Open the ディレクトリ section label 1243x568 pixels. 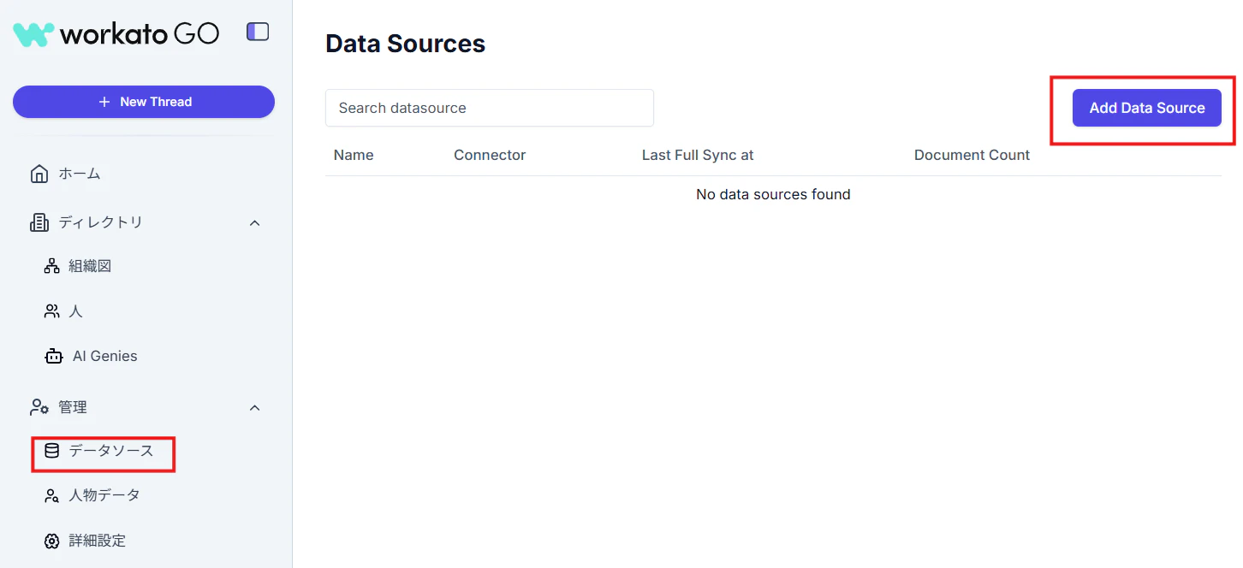point(100,222)
